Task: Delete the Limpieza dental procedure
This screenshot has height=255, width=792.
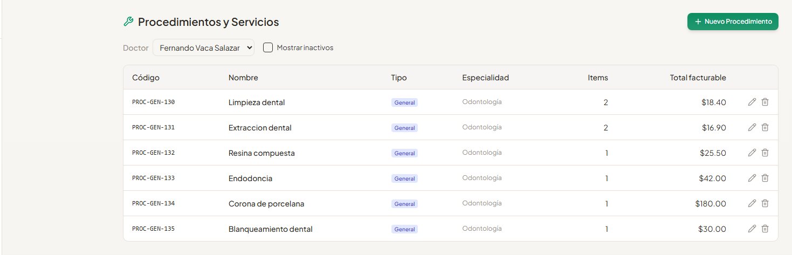Action: coord(765,102)
